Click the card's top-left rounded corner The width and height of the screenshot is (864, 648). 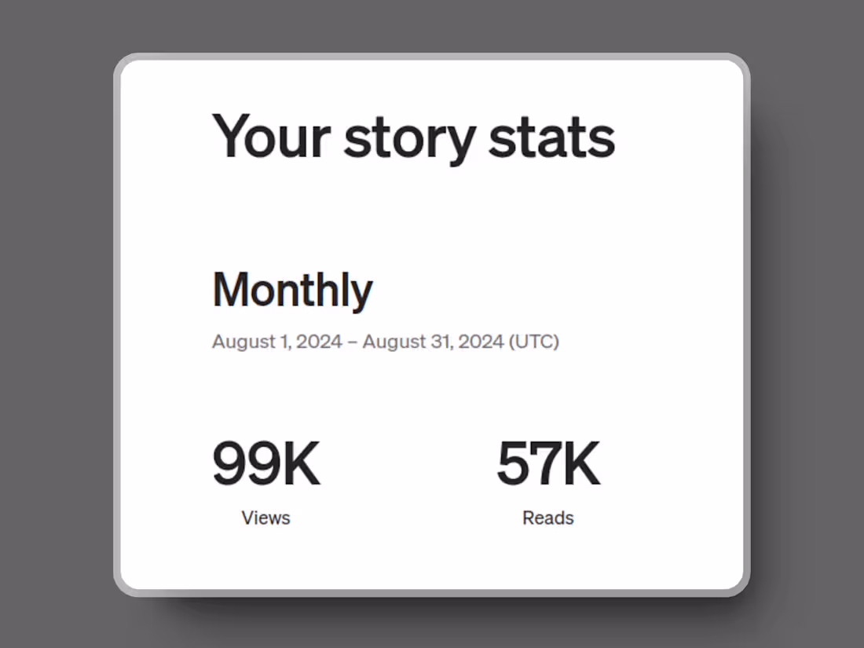[126, 65]
